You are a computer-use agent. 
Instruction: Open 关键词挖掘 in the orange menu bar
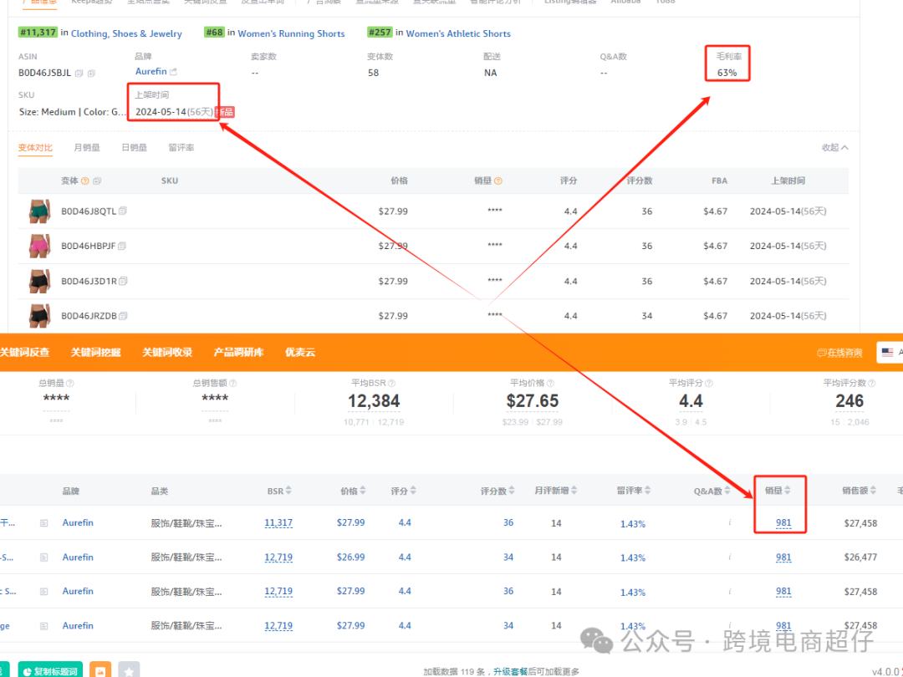[x=96, y=353]
